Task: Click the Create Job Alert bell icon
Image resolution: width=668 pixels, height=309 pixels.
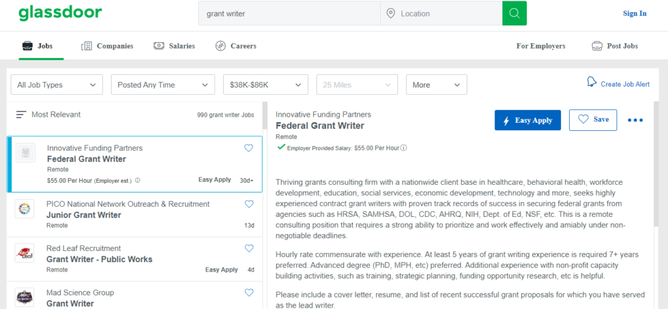Action: (592, 82)
